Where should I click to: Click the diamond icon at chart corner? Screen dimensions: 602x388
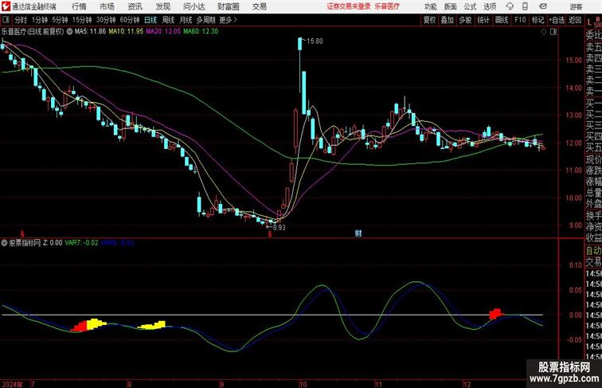pyautogui.click(x=544, y=32)
